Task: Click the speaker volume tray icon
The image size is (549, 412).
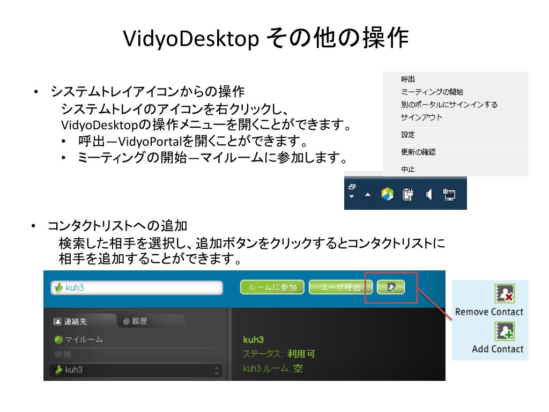Action: 428,194
